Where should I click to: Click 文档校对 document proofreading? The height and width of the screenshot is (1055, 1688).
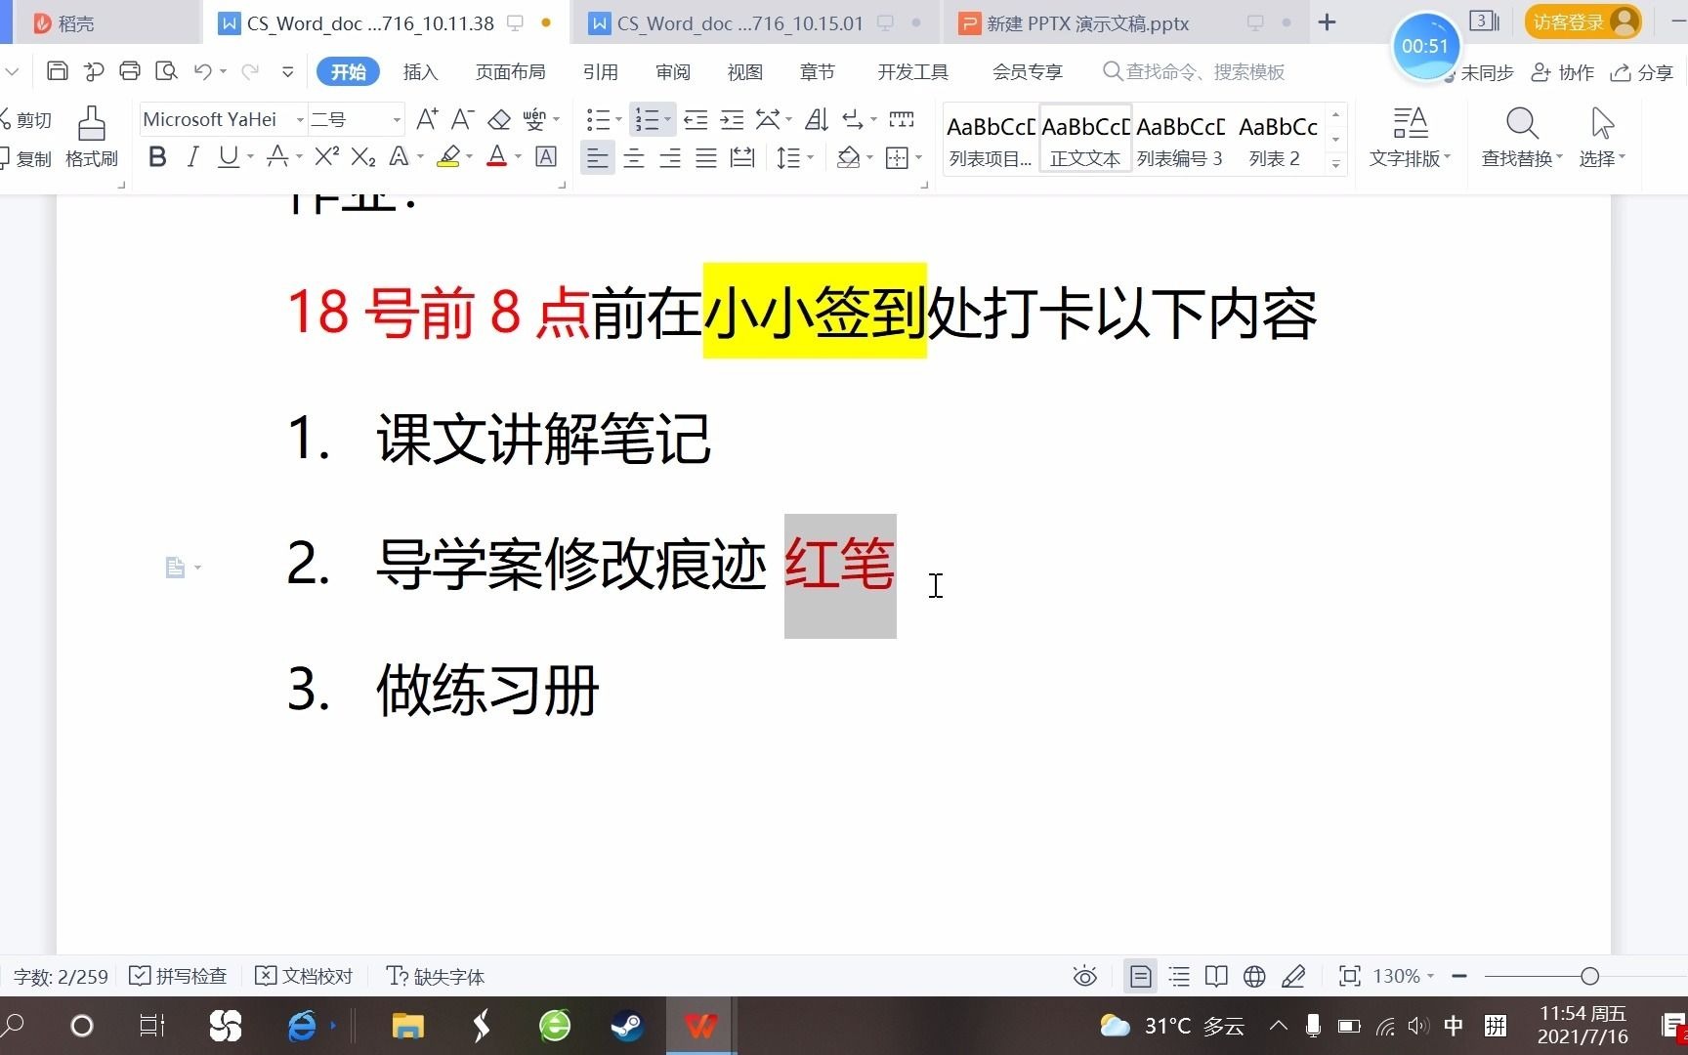[x=304, y=976]
